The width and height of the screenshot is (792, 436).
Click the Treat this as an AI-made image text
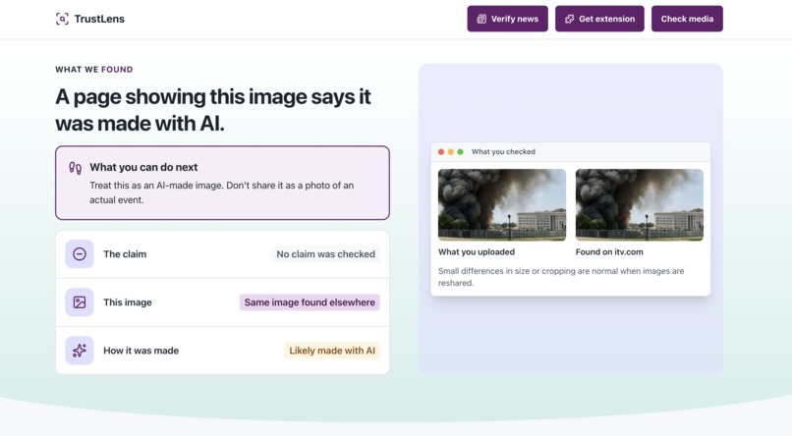coord(221,192)
